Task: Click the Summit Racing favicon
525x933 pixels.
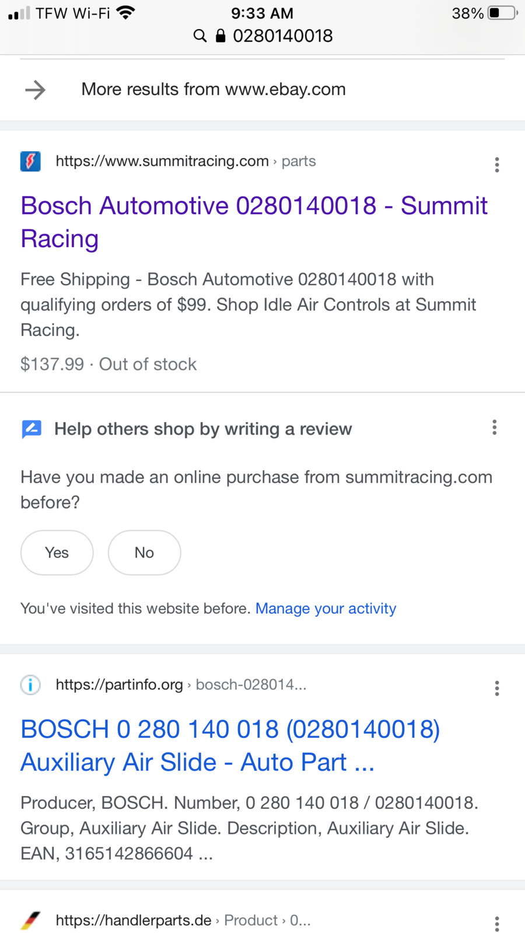Action: coord(31,161)
